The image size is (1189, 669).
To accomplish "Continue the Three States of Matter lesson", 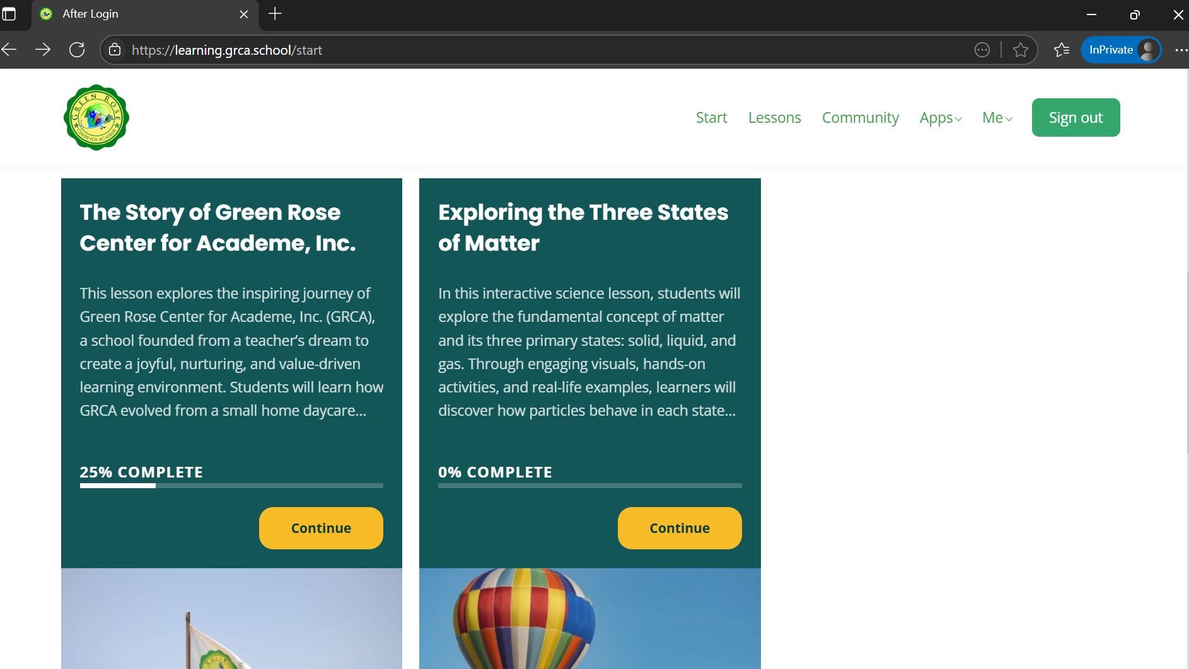I will coord(679,528).
